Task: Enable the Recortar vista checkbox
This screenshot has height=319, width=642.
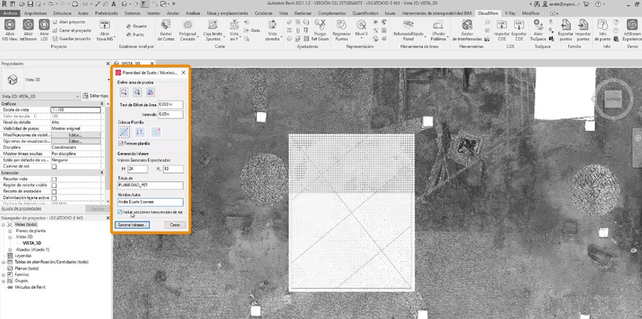Action: pos(54,179)
